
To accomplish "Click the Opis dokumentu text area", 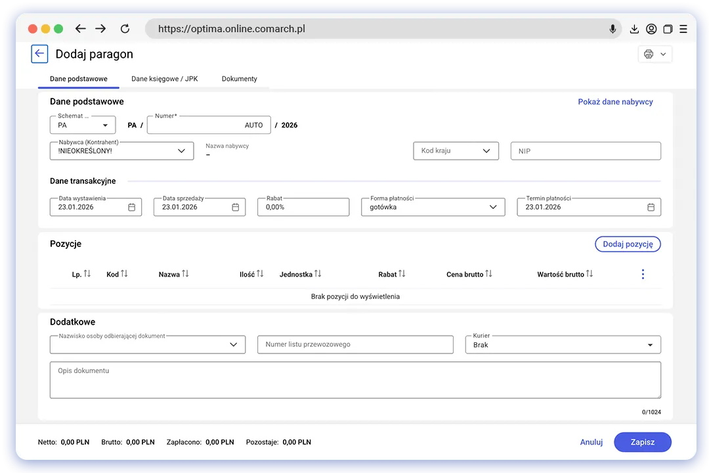I will click(x=354, y=380).
